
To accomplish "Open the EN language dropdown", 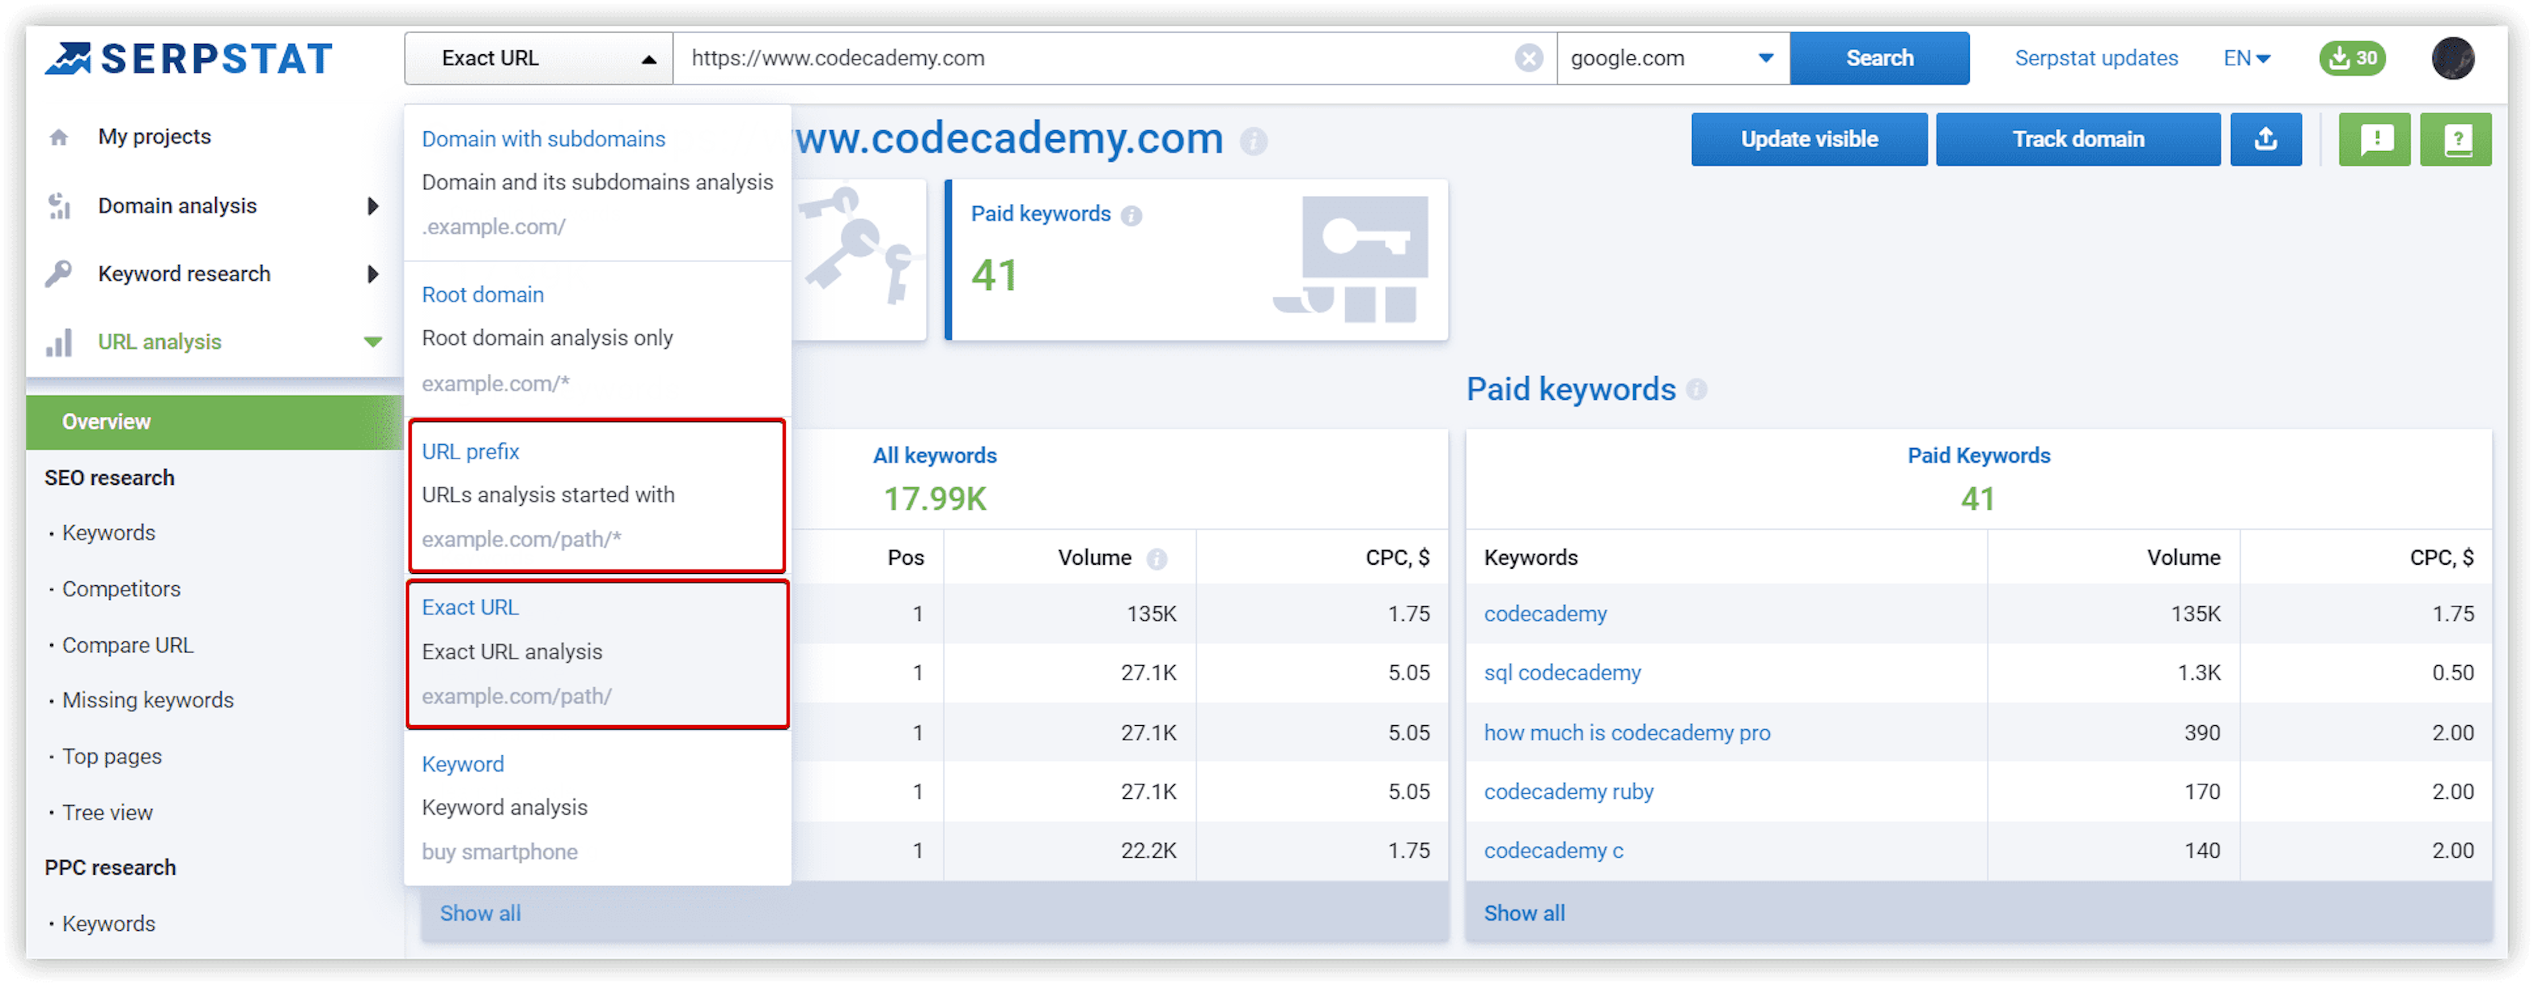I will 2246,59.
